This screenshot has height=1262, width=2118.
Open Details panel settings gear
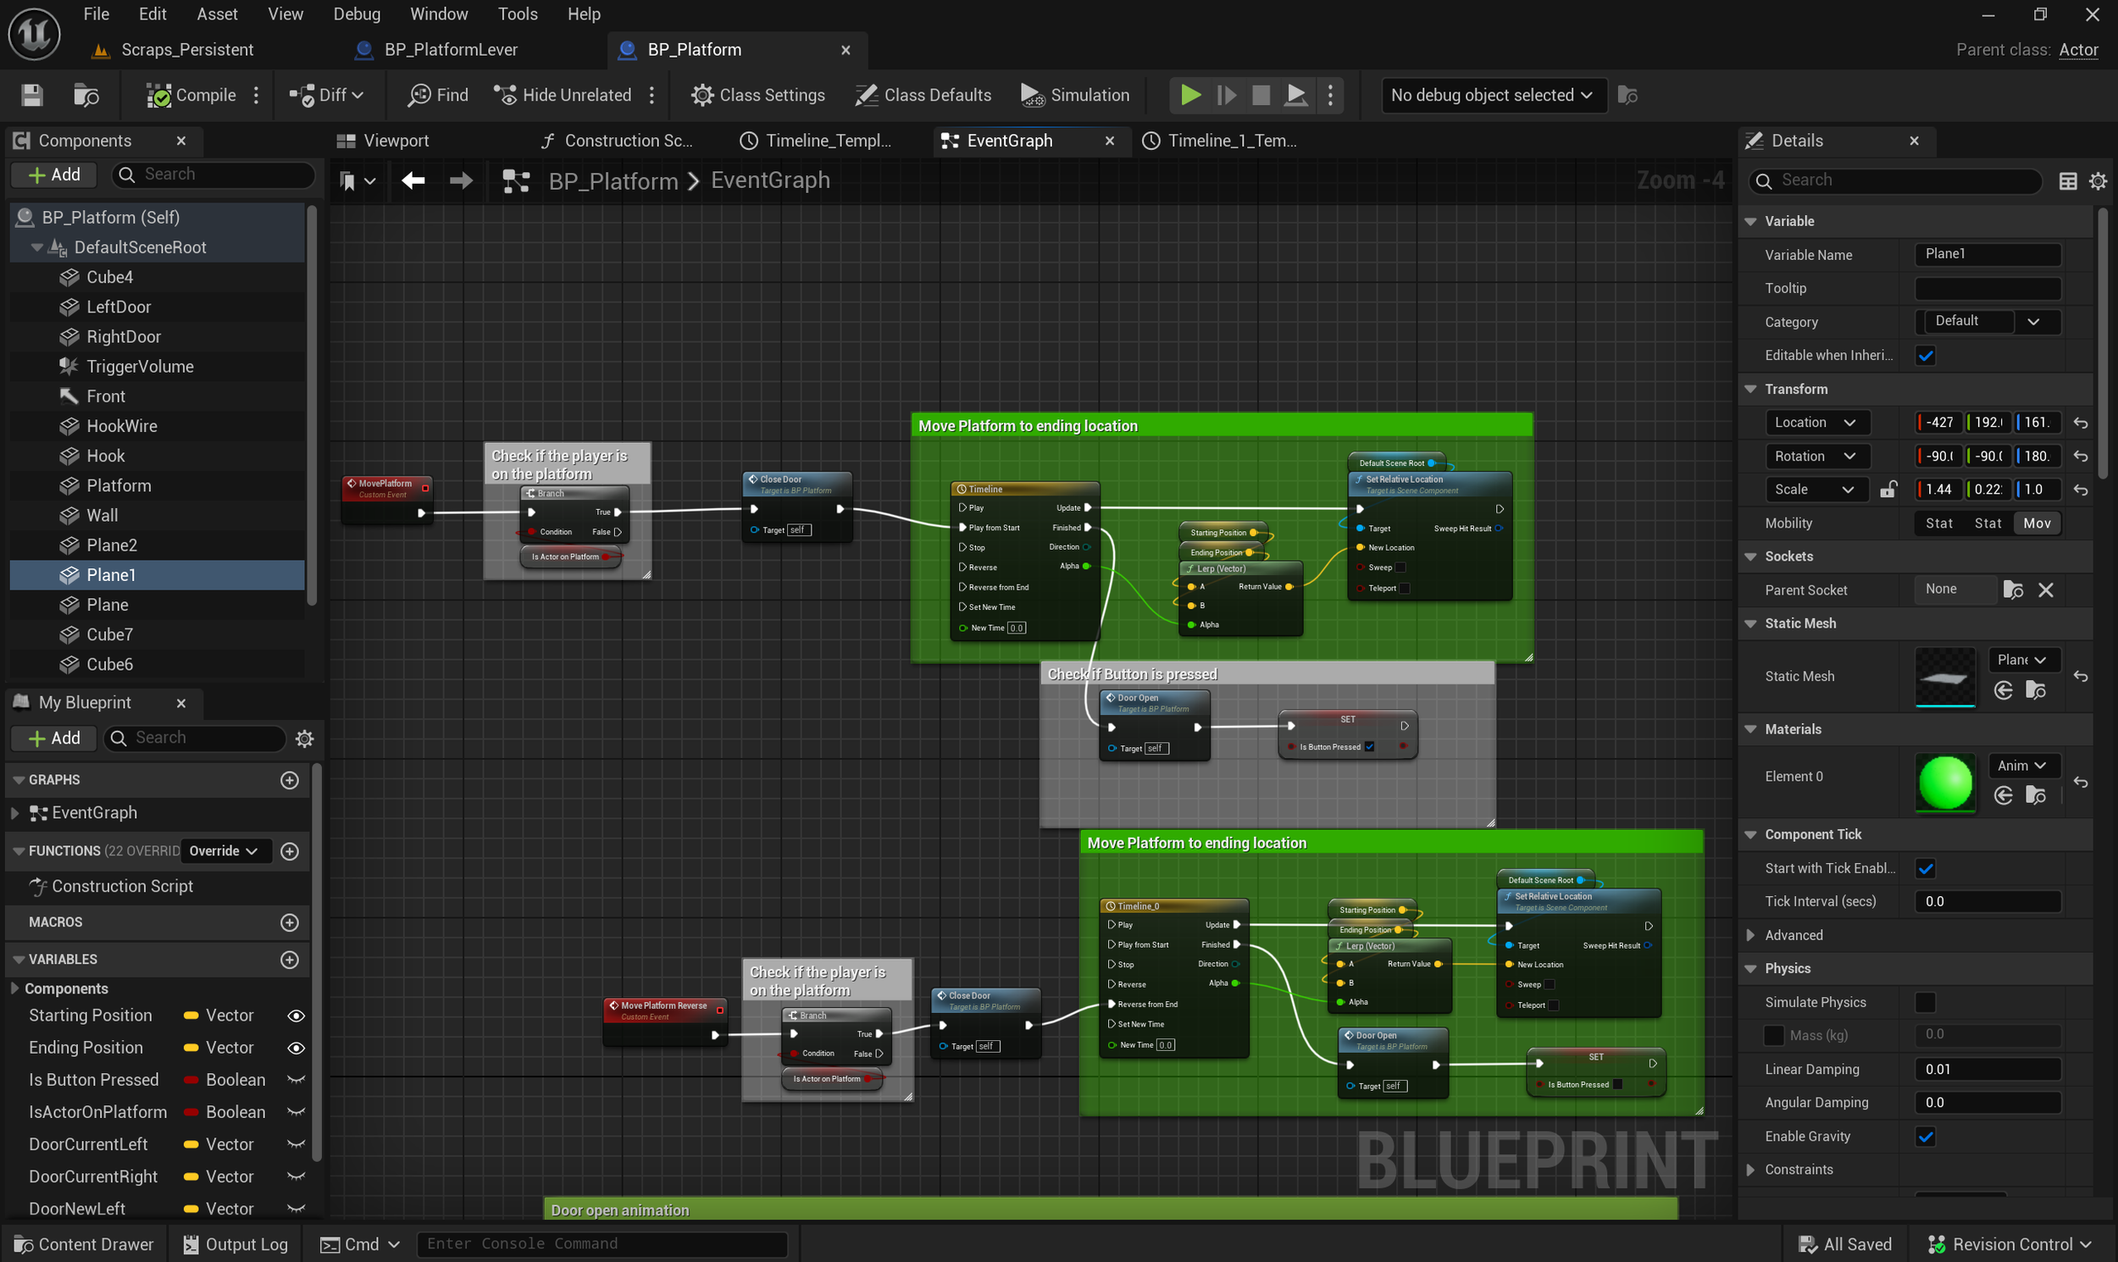pyautogui.click(x=2099, y=181)
